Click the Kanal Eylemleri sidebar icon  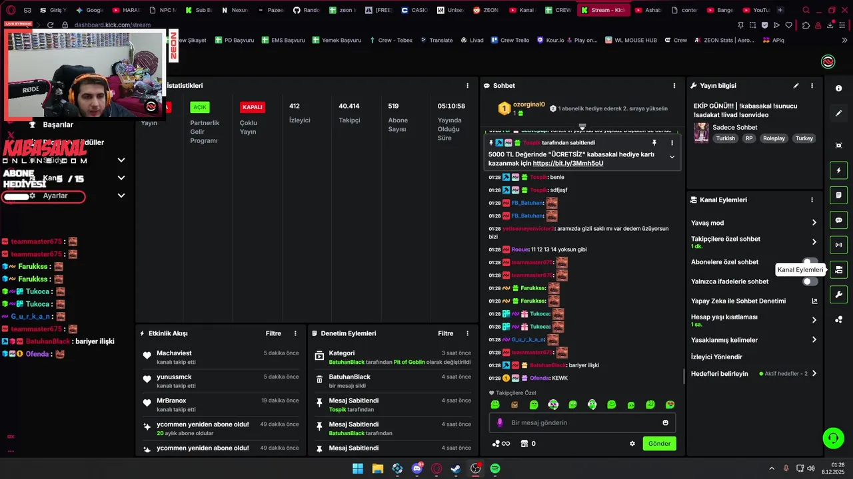click(x=838, y=269)
